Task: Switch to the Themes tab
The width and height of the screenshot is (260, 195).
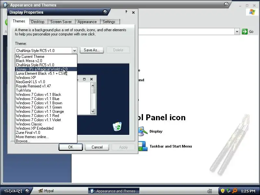Action: (x=19, y=21)
